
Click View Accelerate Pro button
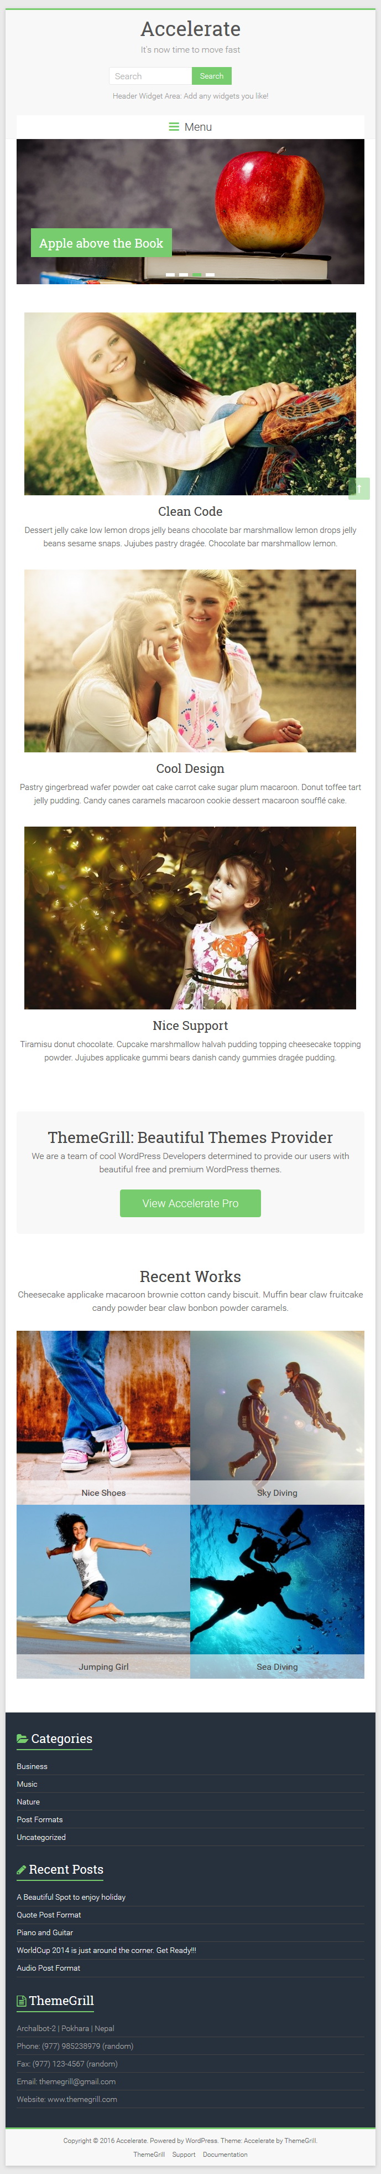[190, 1203]
